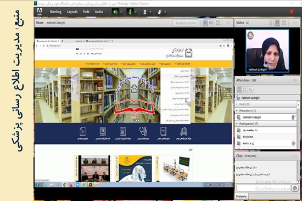302x201 pixels.
Task: Click Share pod full screen icon
Action: click(218, 23)
